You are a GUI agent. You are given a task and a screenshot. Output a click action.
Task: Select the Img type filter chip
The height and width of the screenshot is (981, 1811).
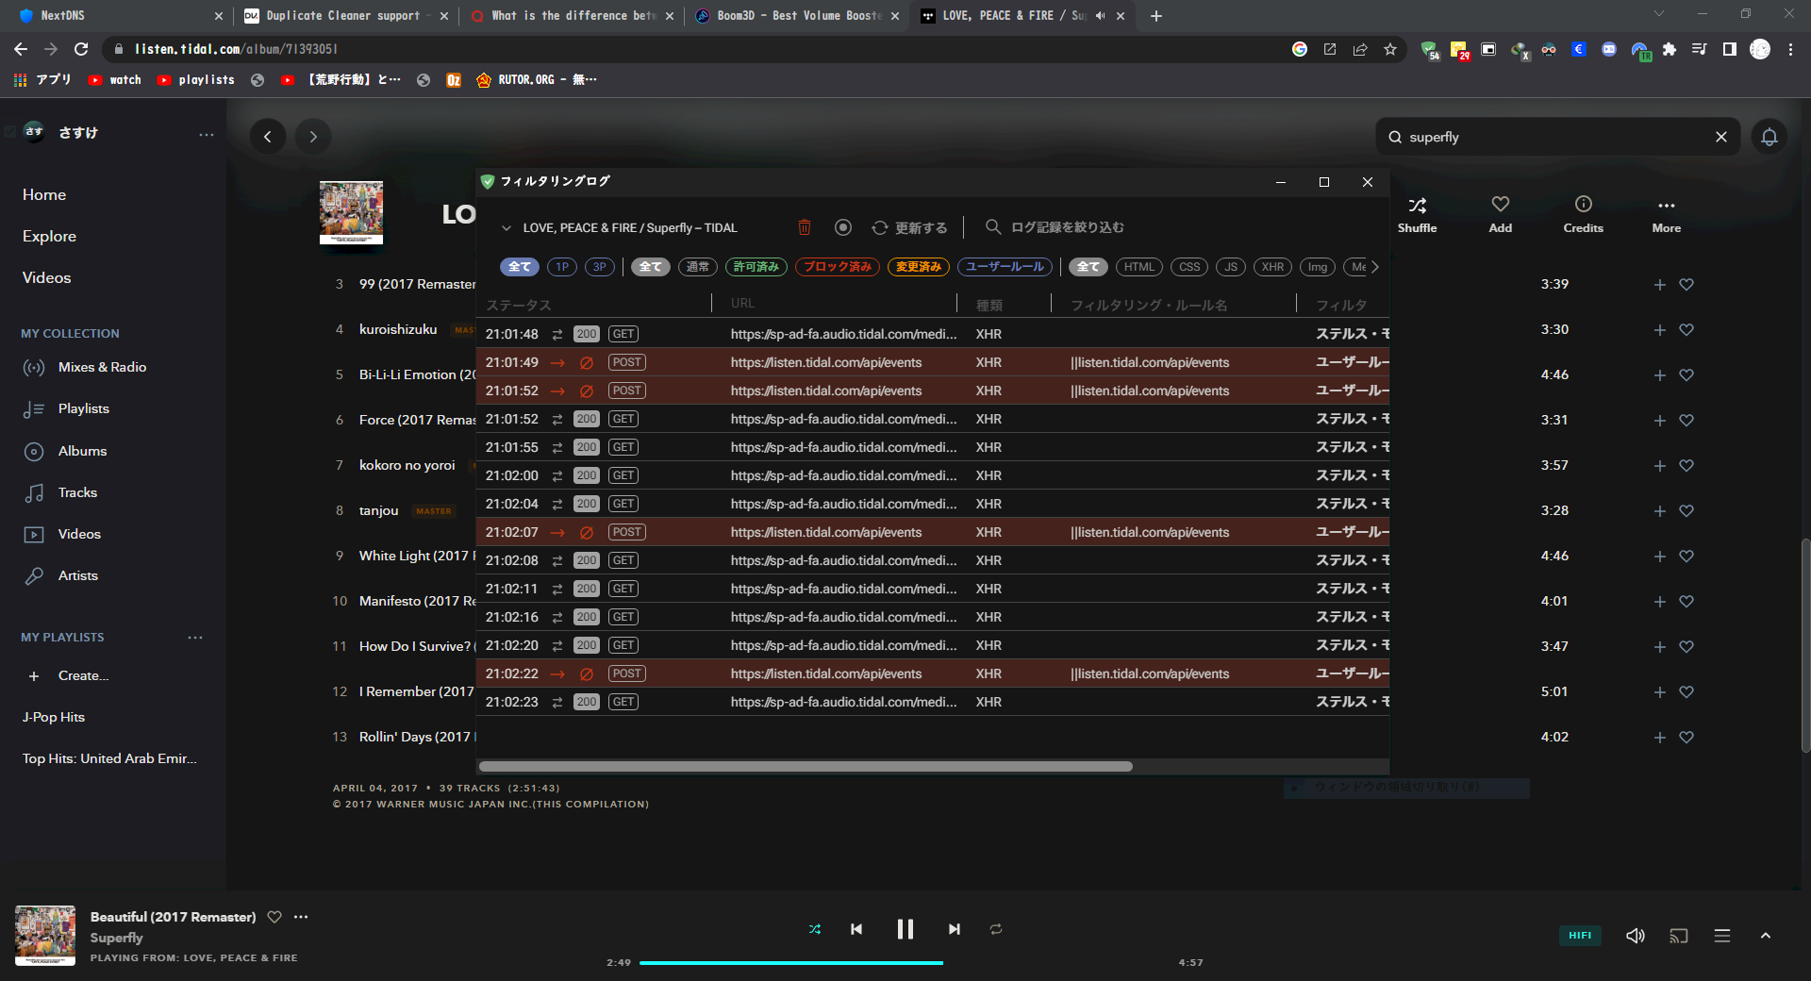click(1318, 267)
